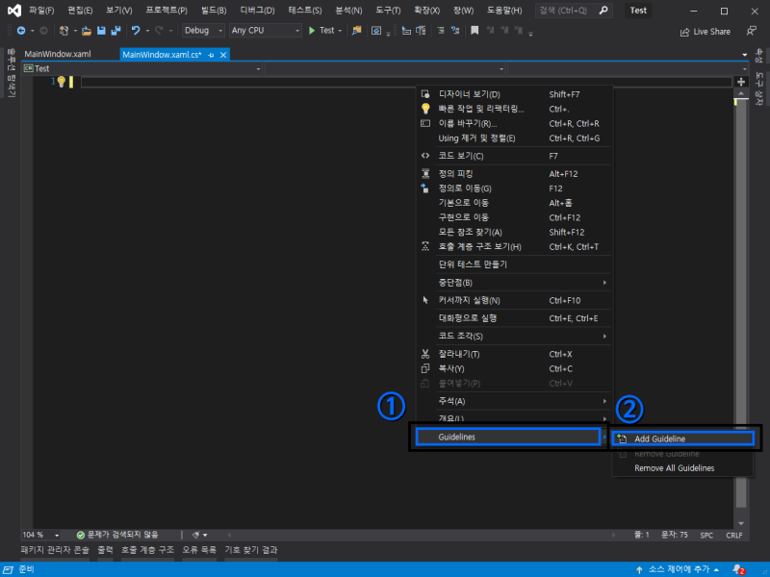Open the 오류 목록 bottom tab
Viewport: 770px width, 577px height.
(199, 550)
